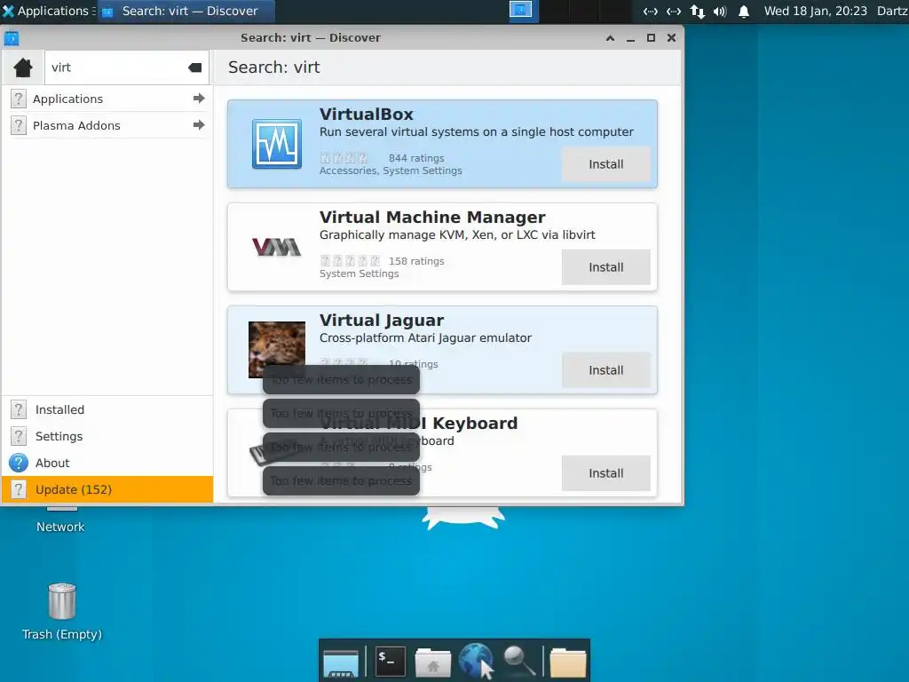Install VirtualBox
Viewport: 909px width, 682px height.
(605, 164)
